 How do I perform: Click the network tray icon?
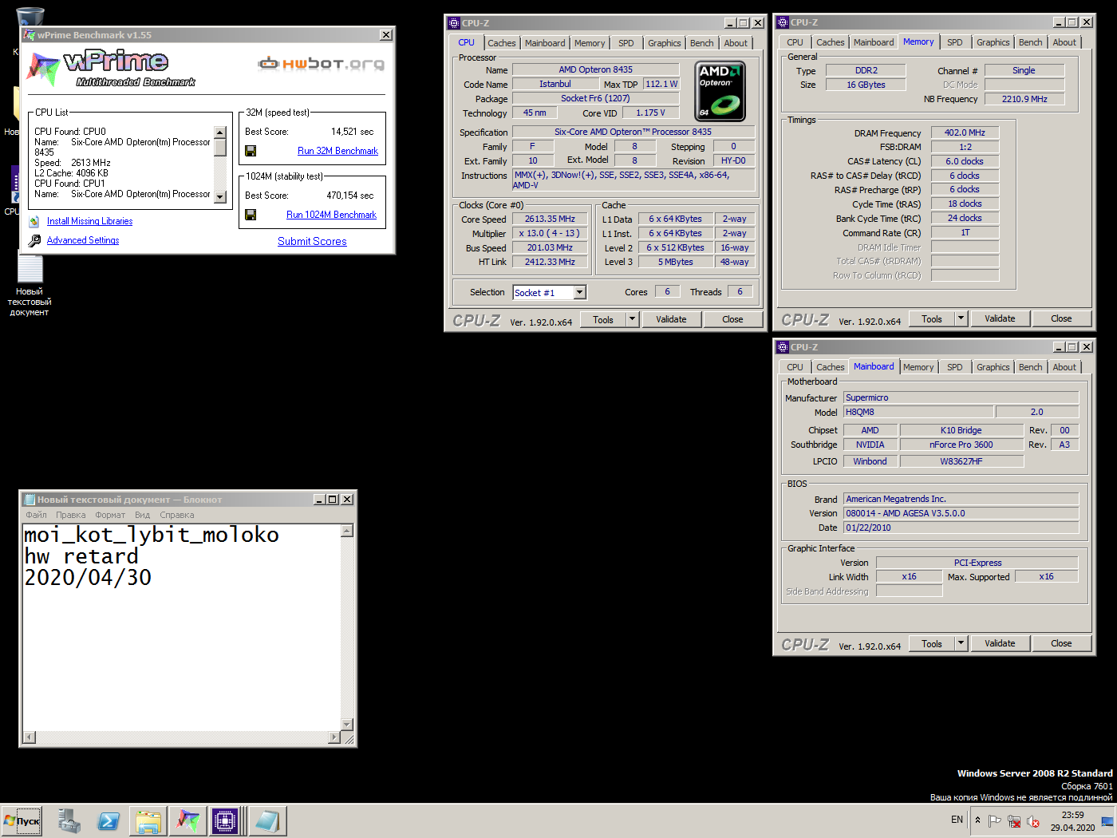click(1014, 820)
